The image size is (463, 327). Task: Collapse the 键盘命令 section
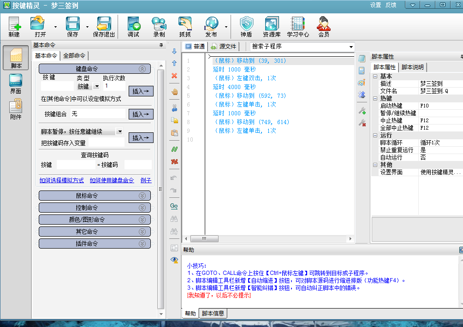coord(142,69)
